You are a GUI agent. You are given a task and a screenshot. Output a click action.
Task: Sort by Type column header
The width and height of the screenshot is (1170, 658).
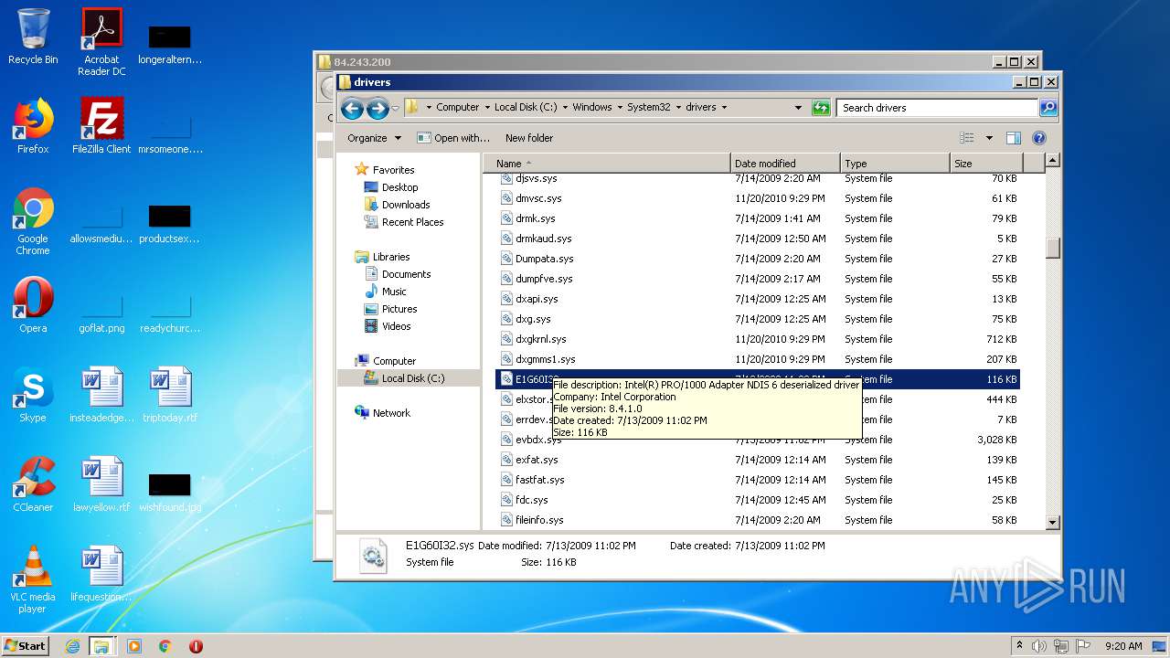click(x=895, y=164)
